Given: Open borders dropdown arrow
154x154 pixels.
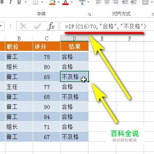Looking at the screenshot, I should pyautogui.click(x=42, y=2).
